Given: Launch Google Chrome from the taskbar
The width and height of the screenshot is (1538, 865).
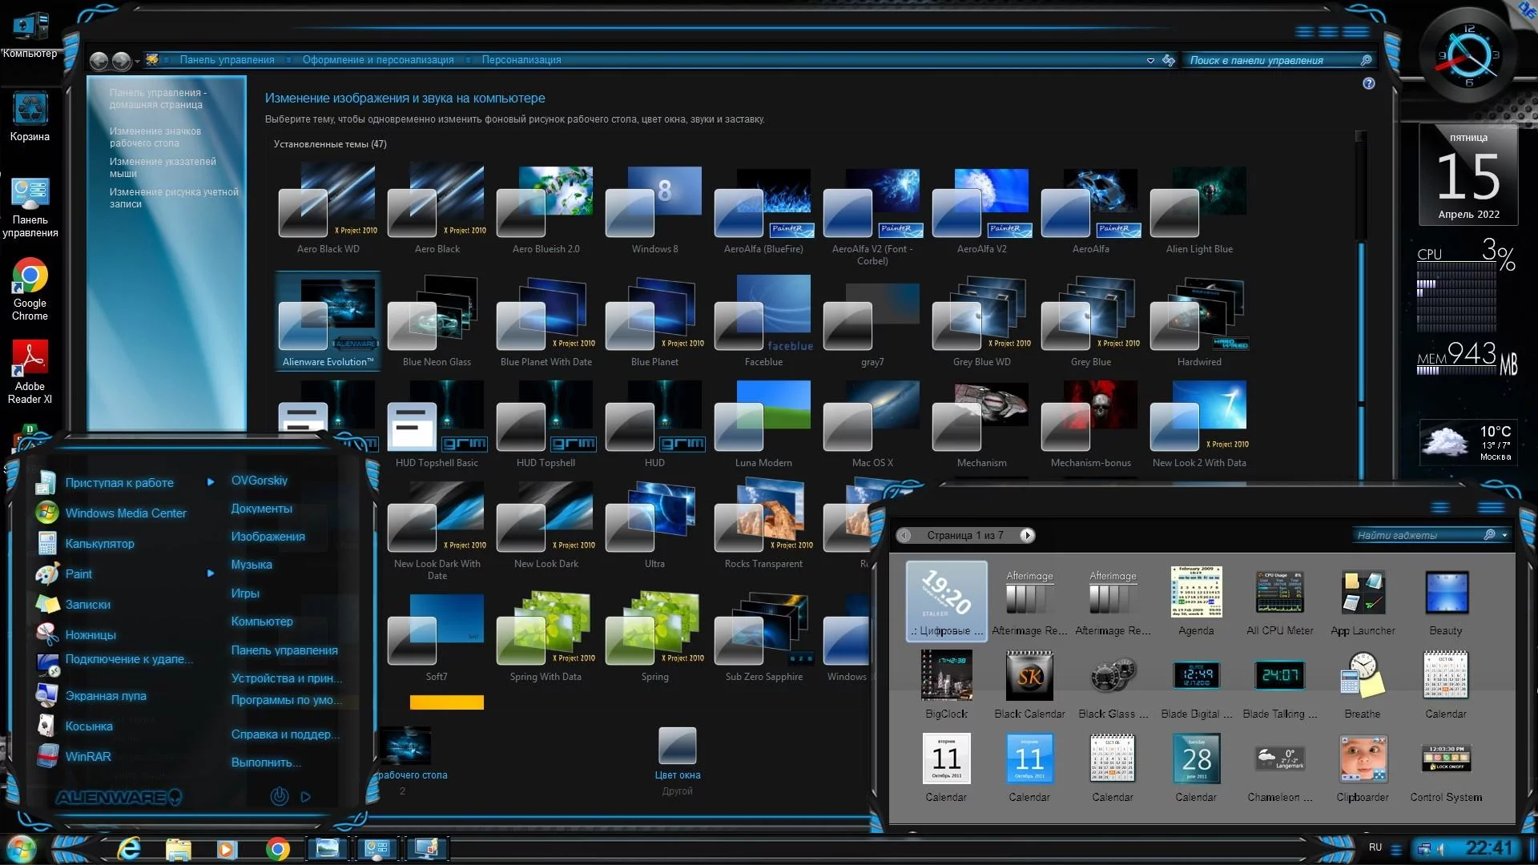Looking at the screenshot, I should pyautogui.click(x=278, y=849).
